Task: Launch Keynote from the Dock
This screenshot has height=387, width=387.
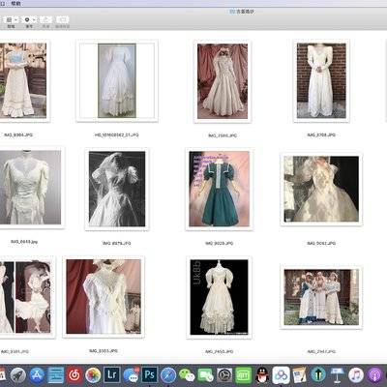Action: (338, 375)
